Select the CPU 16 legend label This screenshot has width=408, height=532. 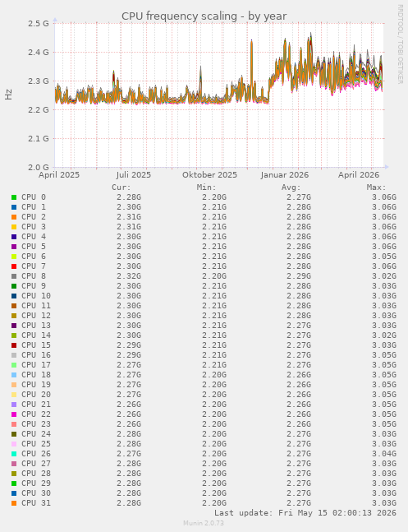(x=36, y=354)
